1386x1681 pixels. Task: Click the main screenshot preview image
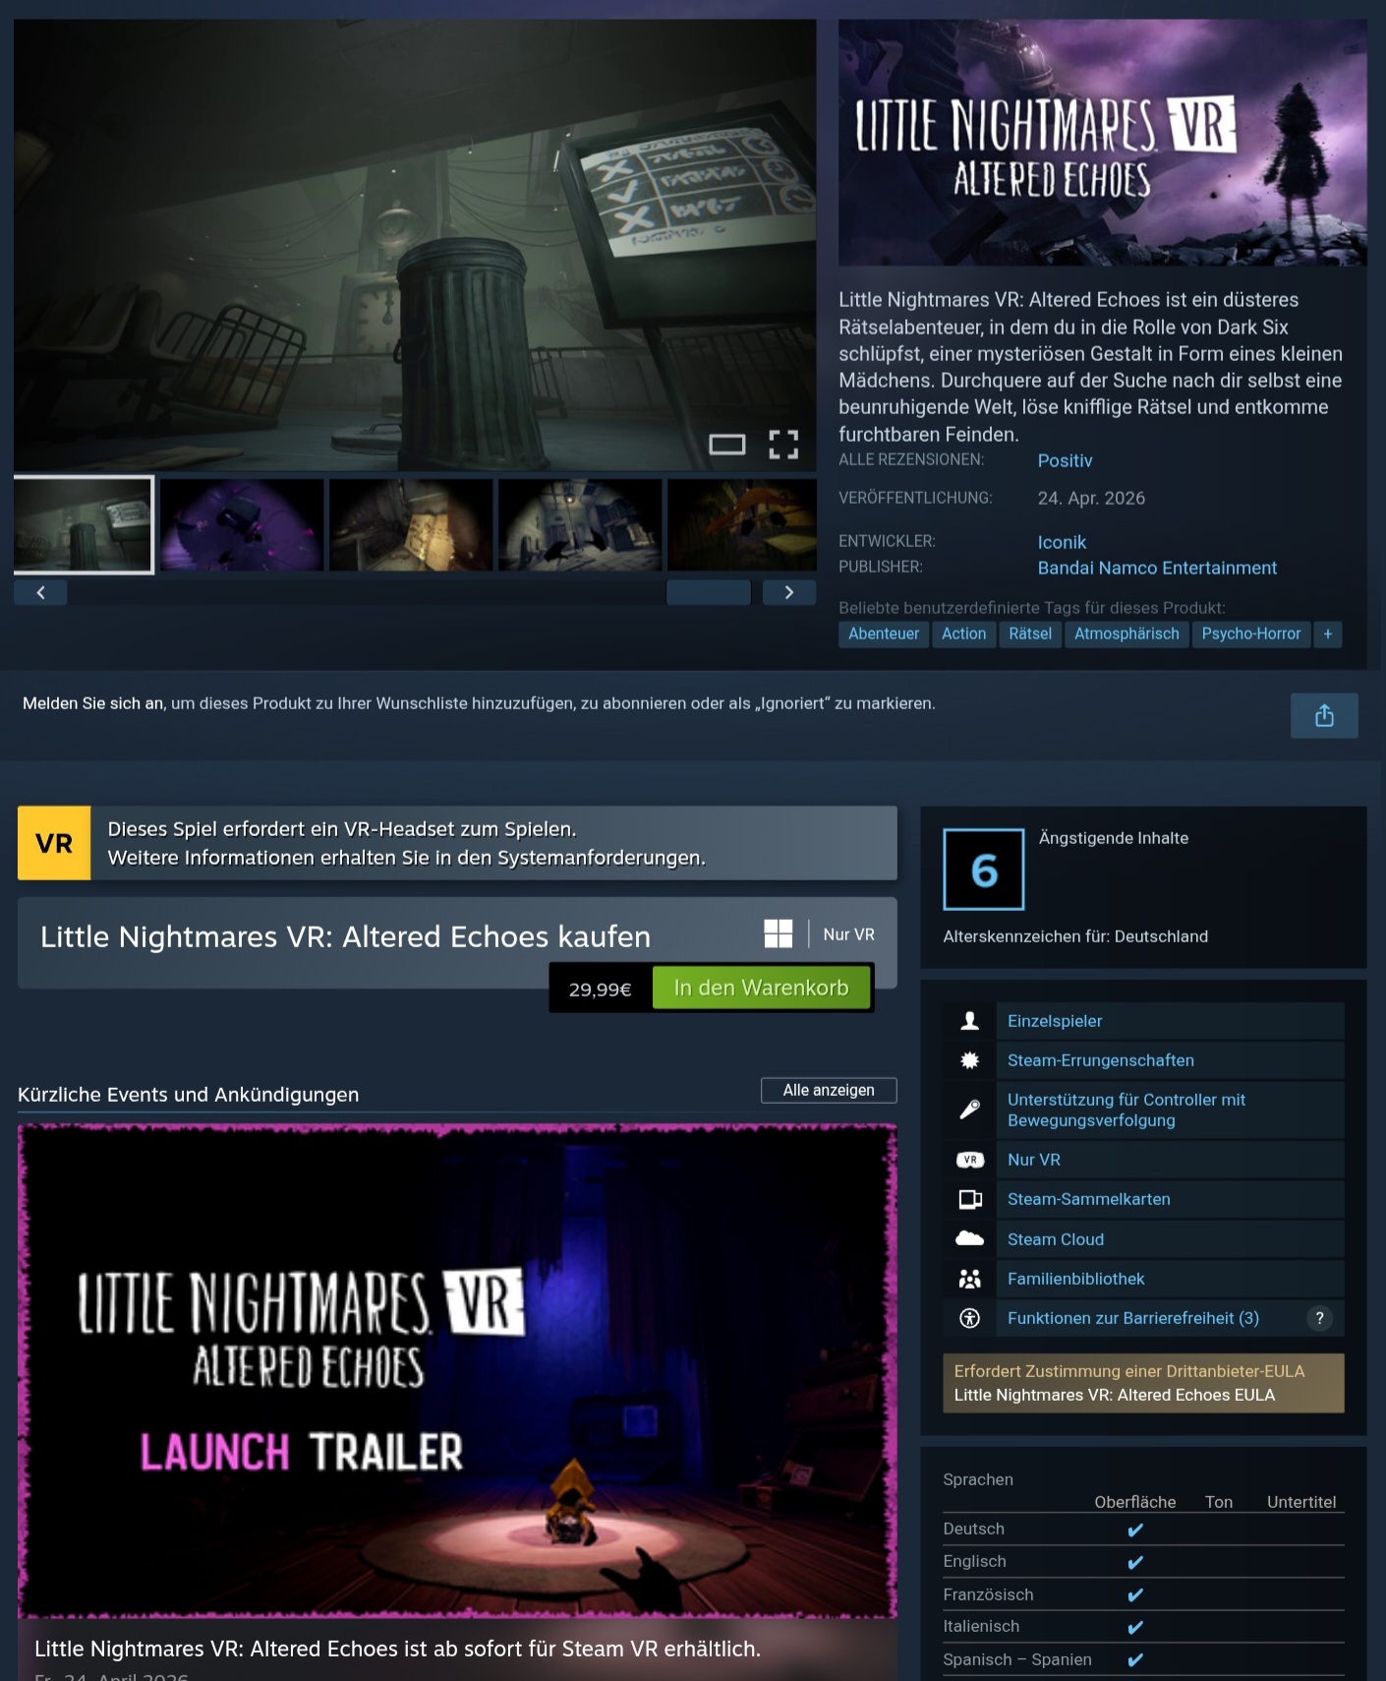click(x=415, y=245)
